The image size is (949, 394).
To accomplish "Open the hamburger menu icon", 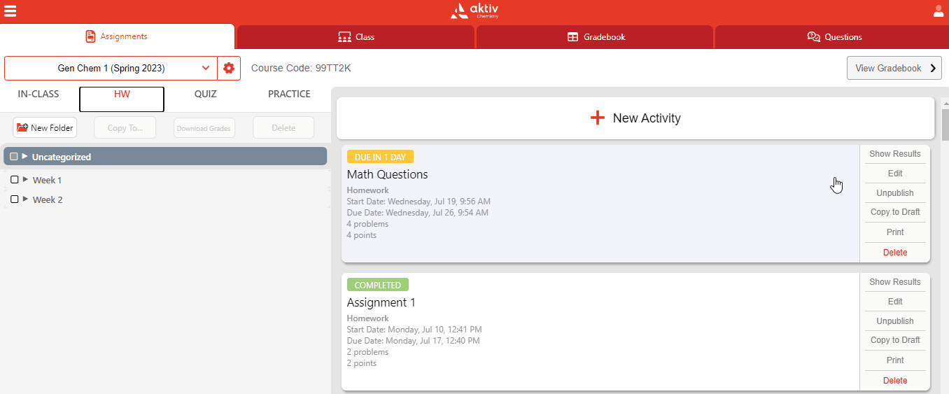I will click(10, 10).
